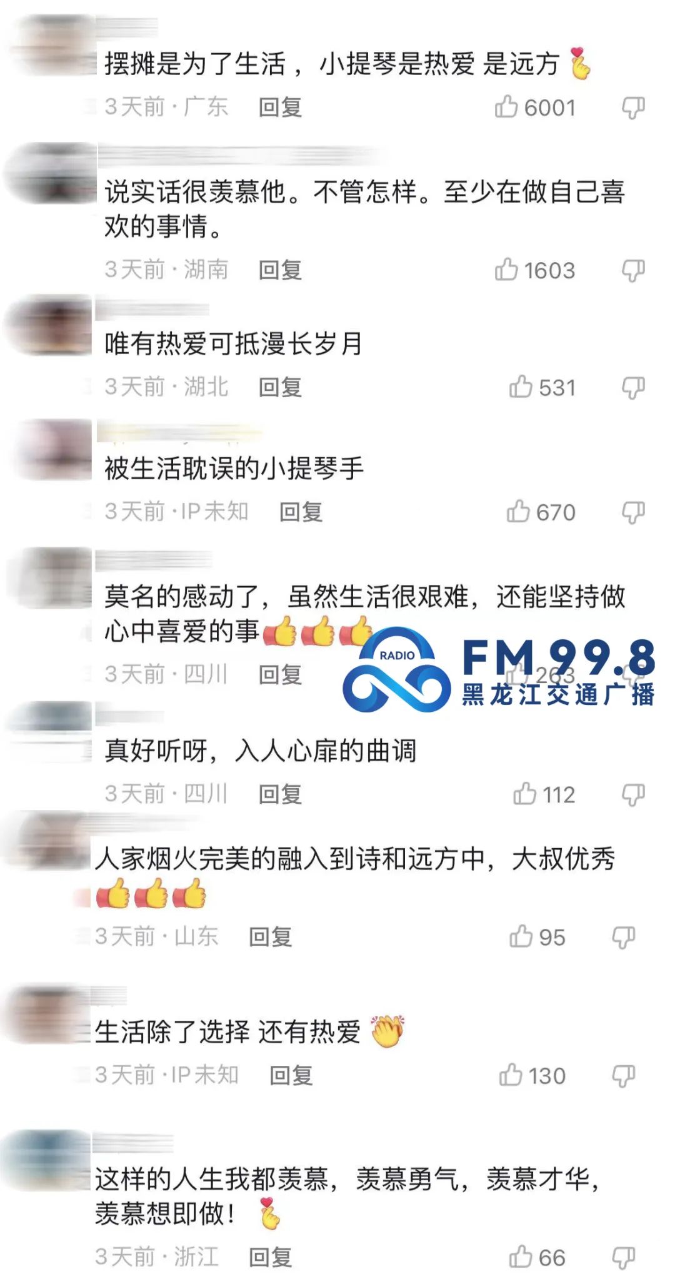Like the 浙江 comment with 66 likes

[x=521, y=1256]
